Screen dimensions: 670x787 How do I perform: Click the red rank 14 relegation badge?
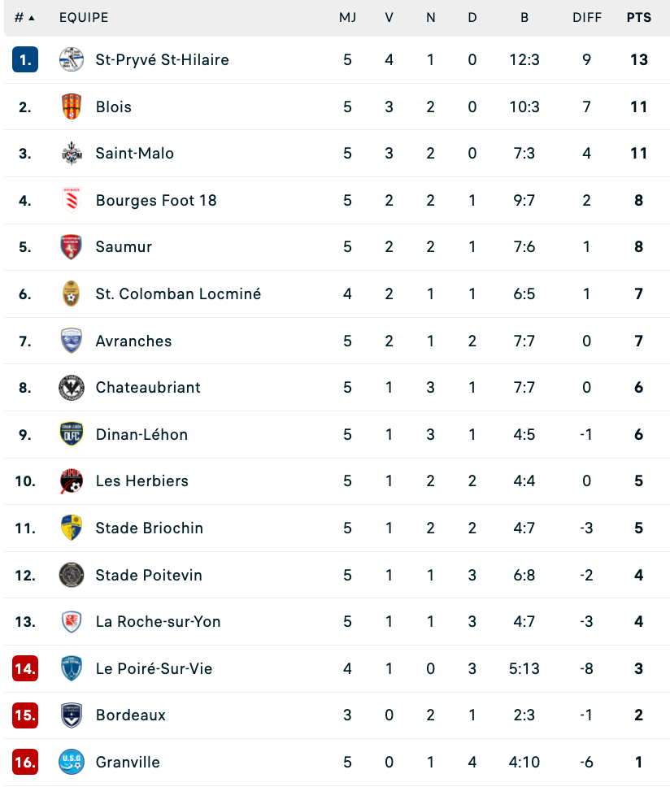tap(25, 668)
